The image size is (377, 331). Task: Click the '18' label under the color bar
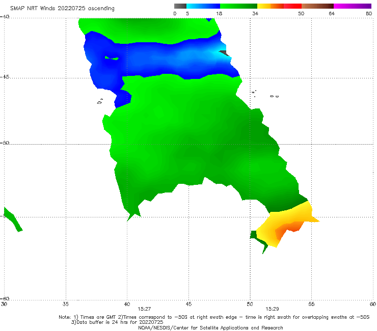pyautogui.click(x=219, y=13)
